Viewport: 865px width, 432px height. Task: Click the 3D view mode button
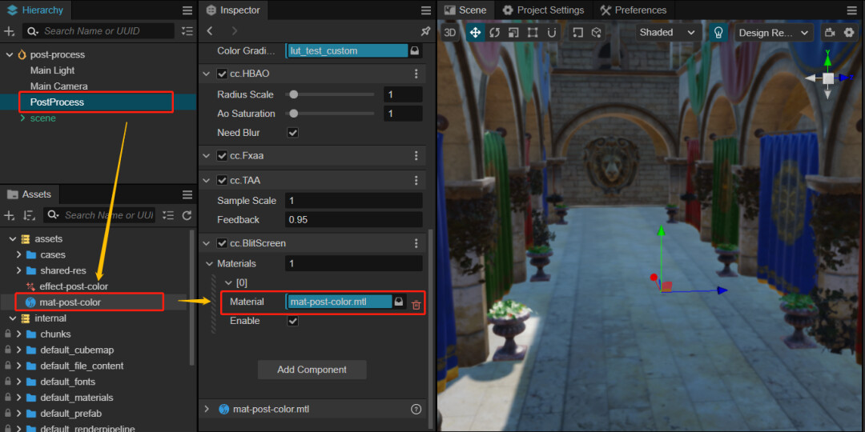[x=450, y=33]
